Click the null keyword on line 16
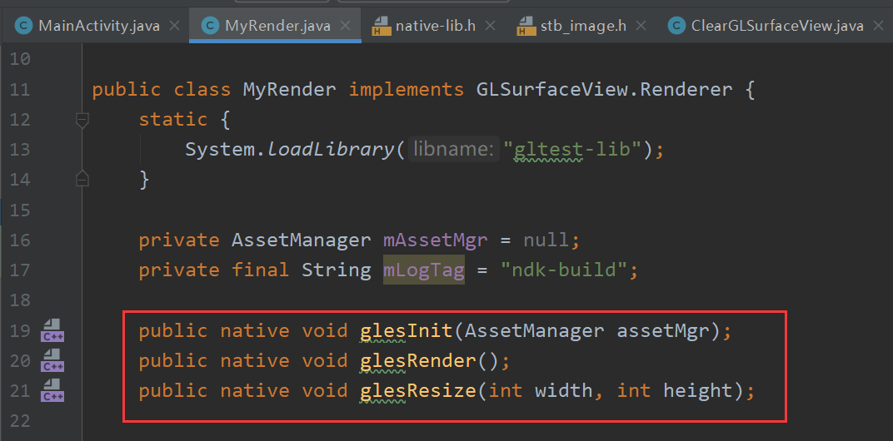The image size is (893, 441). tap(546, 240)
